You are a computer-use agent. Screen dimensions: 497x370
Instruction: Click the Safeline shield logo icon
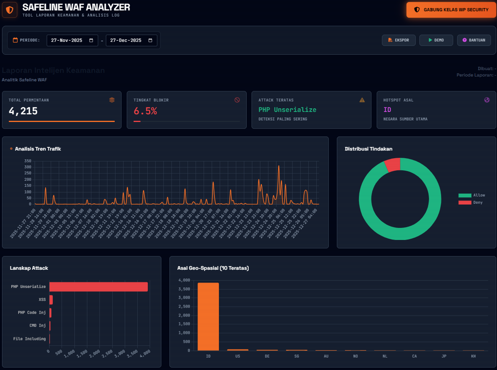click(x=10, y=10)
